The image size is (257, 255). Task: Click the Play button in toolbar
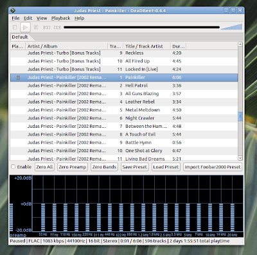25,27
